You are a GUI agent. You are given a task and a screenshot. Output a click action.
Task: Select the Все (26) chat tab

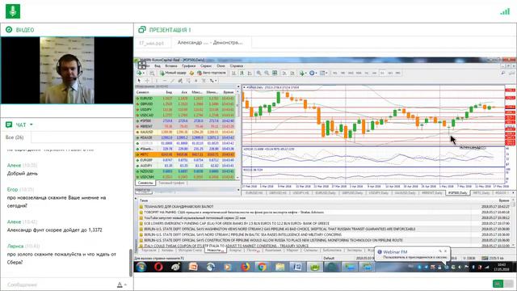pyautogui.click(x=15, y=137)
